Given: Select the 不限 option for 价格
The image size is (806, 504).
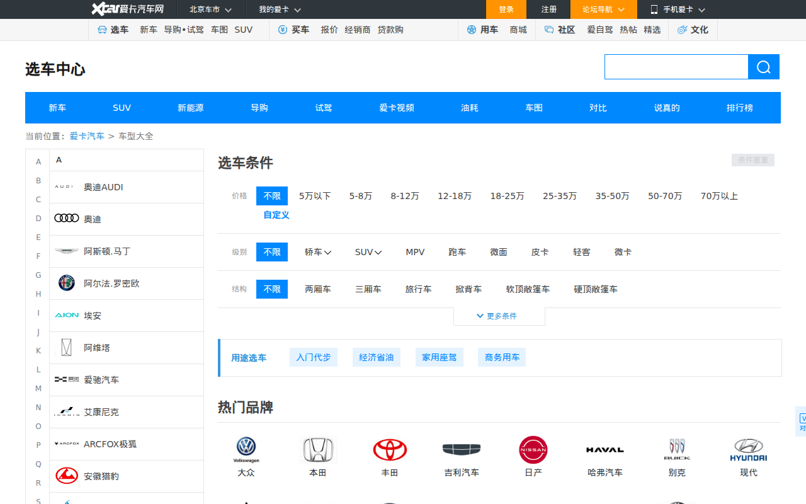Looking at the screenshot, I should (272, 196).
